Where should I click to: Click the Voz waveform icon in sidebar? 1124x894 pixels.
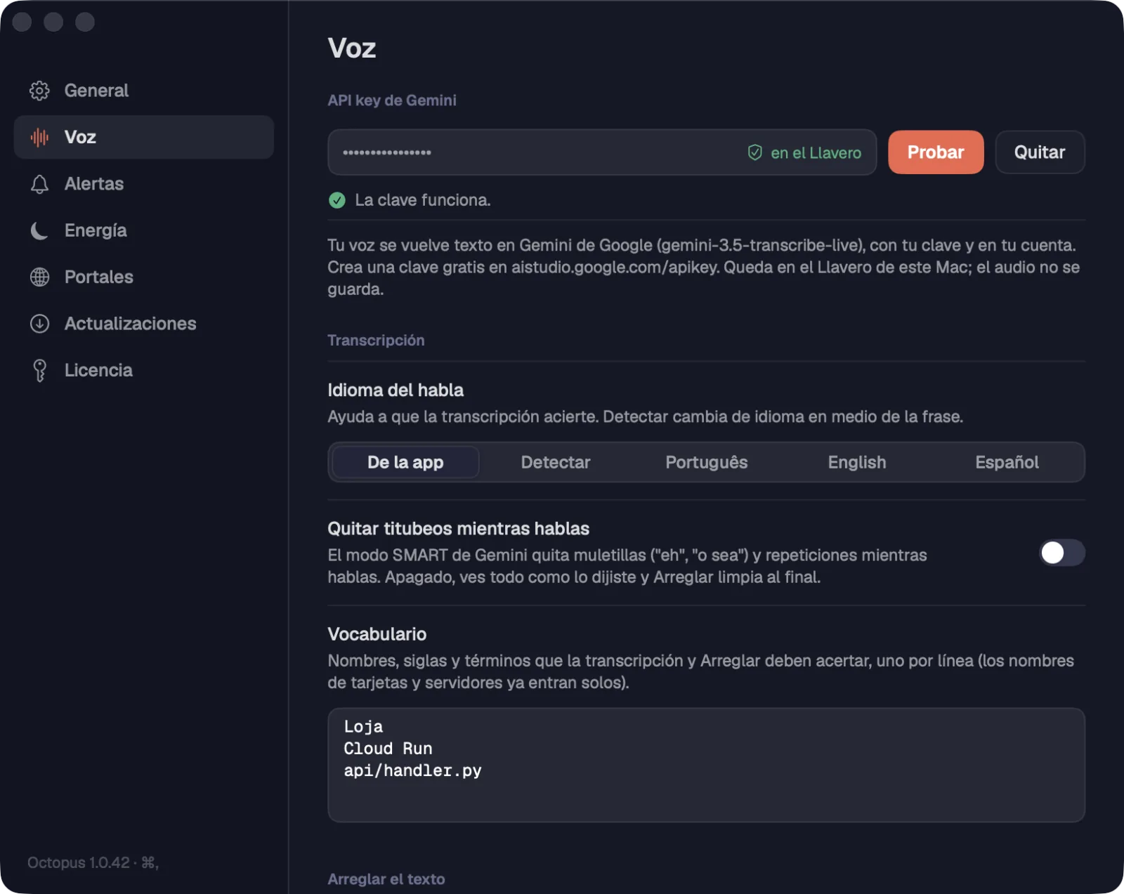(x=39, y=137)
